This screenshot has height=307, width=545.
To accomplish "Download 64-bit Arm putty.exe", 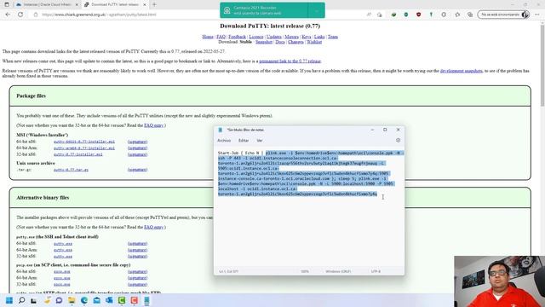I will (x=63, y=250).
